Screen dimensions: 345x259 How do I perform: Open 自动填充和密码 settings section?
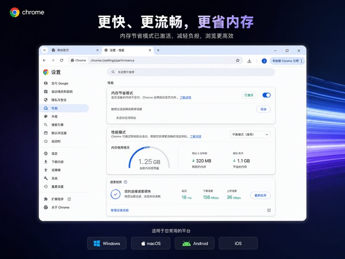pos(64,92)
